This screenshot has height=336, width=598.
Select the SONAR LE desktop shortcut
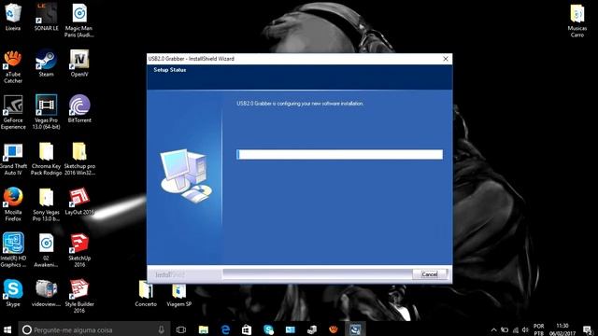(x=46, y=17)
